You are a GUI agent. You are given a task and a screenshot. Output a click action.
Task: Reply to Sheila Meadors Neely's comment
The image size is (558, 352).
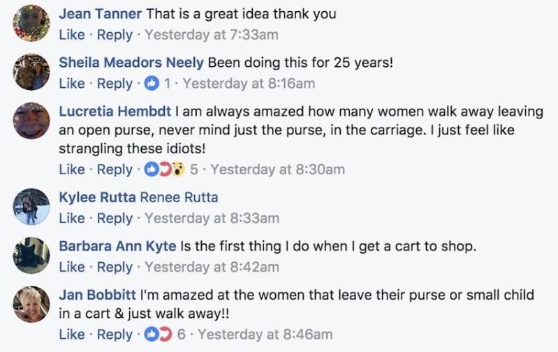click(115, 84)
